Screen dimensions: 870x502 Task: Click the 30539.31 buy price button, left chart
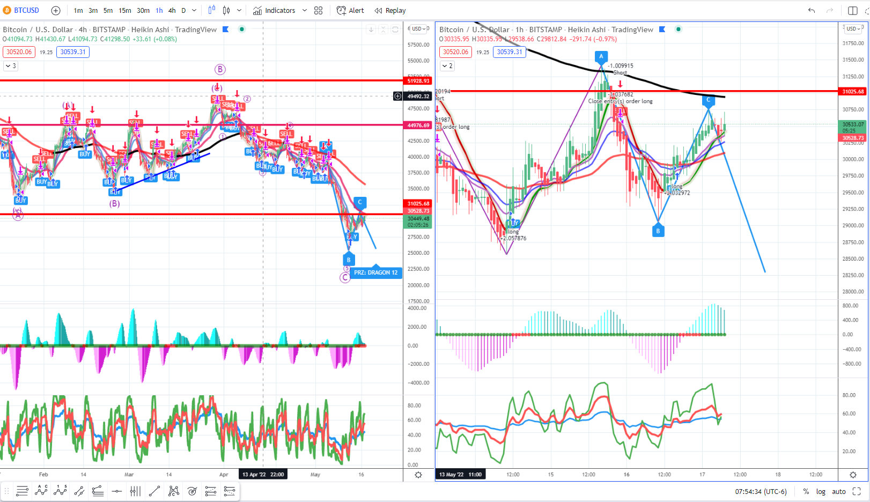pos(73,52)
